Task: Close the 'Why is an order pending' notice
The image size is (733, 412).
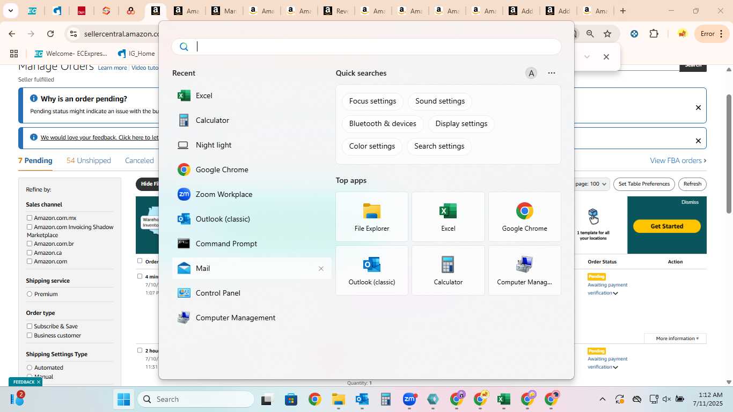Action: [x=698, y=108]
